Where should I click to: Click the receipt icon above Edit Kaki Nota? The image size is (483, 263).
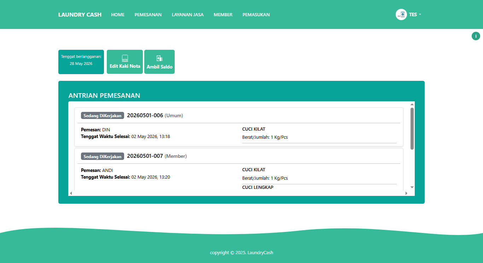point(125,58)
